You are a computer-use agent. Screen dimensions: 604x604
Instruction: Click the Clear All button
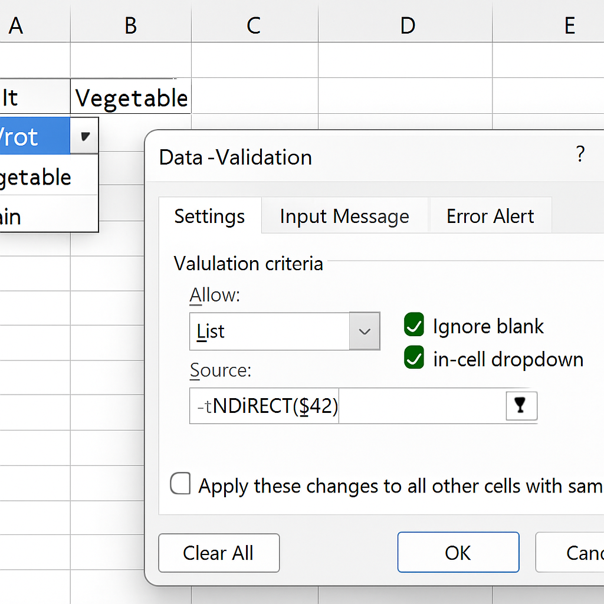(x=218, y=553)
